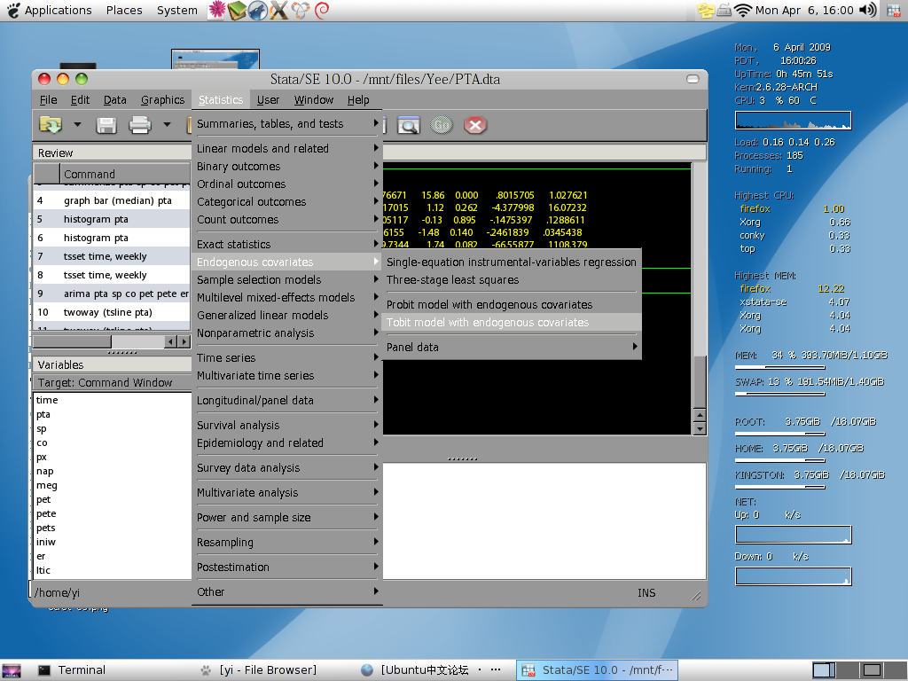Open the User menu
The height and width of the screenshot is (681, 908).
(268, 99)
